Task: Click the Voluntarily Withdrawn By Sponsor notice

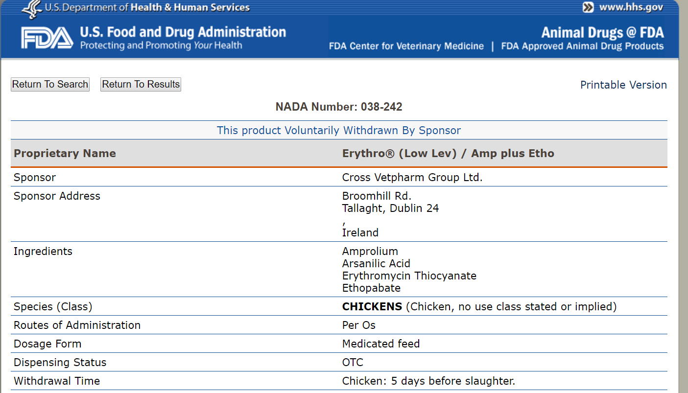Action: tap(339, 131)
